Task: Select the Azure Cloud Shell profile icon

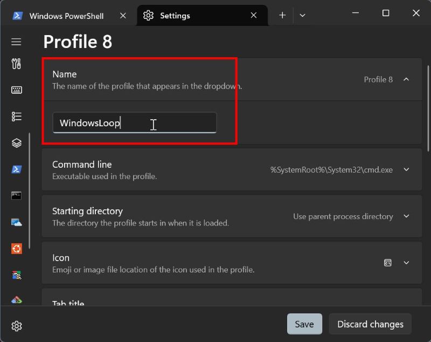Action: tap(16, 222)
